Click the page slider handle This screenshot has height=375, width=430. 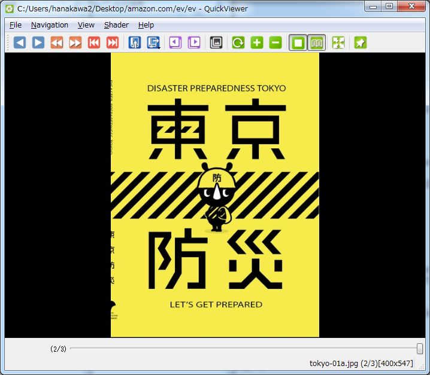coord(420,349)
